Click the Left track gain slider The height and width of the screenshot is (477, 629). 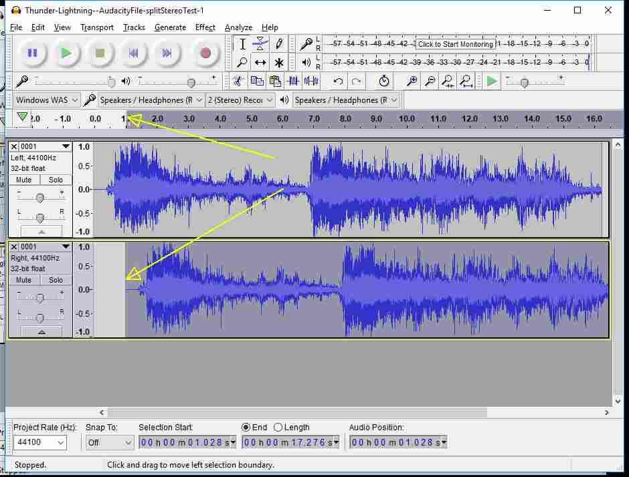pos(40,198)
